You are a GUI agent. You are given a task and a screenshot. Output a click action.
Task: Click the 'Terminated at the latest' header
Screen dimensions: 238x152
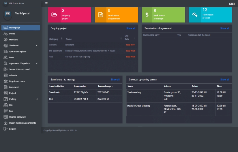point(199,35)
